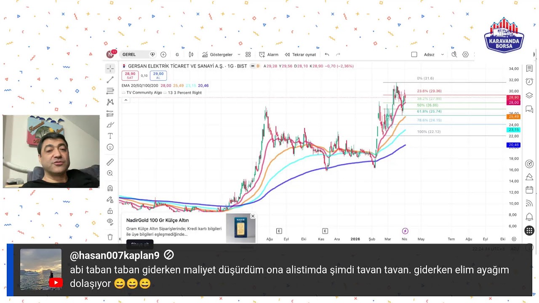539x303 pixels.
Task: Click the 100% (22.12) Fibonacci level label
Action: click(429, 132)
